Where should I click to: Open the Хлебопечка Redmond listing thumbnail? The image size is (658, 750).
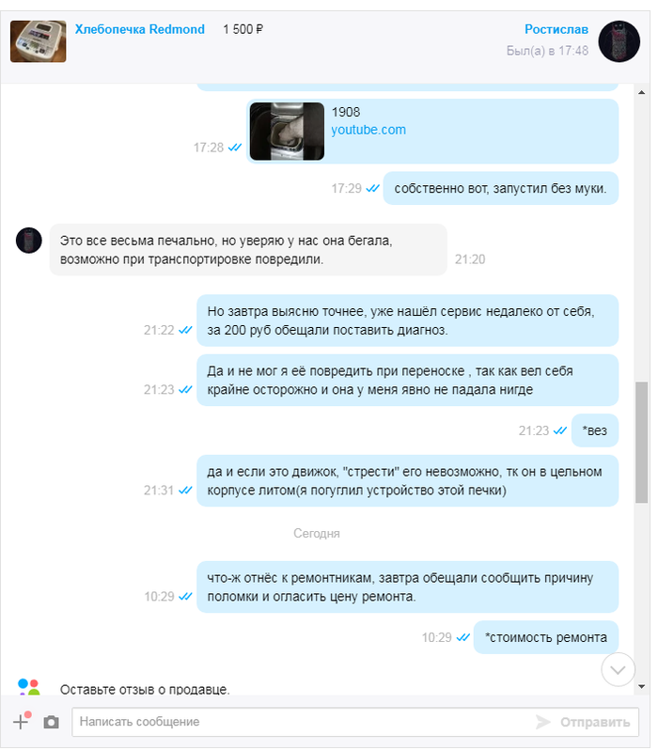(39, 41)
